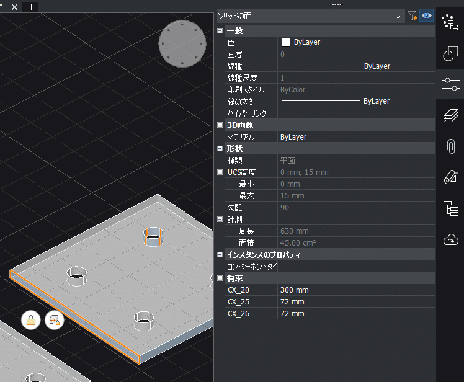Select the highlighted orange hole in the plate

click(153, 236)
